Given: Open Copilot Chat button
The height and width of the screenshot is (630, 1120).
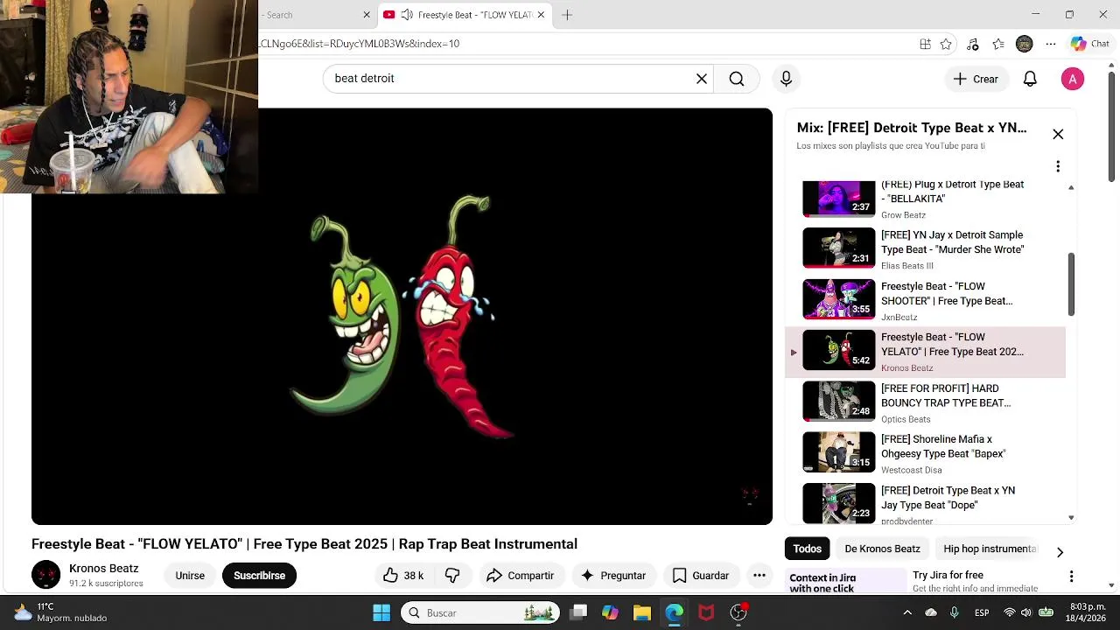Looking at the screenshot, I should 1090,44.
